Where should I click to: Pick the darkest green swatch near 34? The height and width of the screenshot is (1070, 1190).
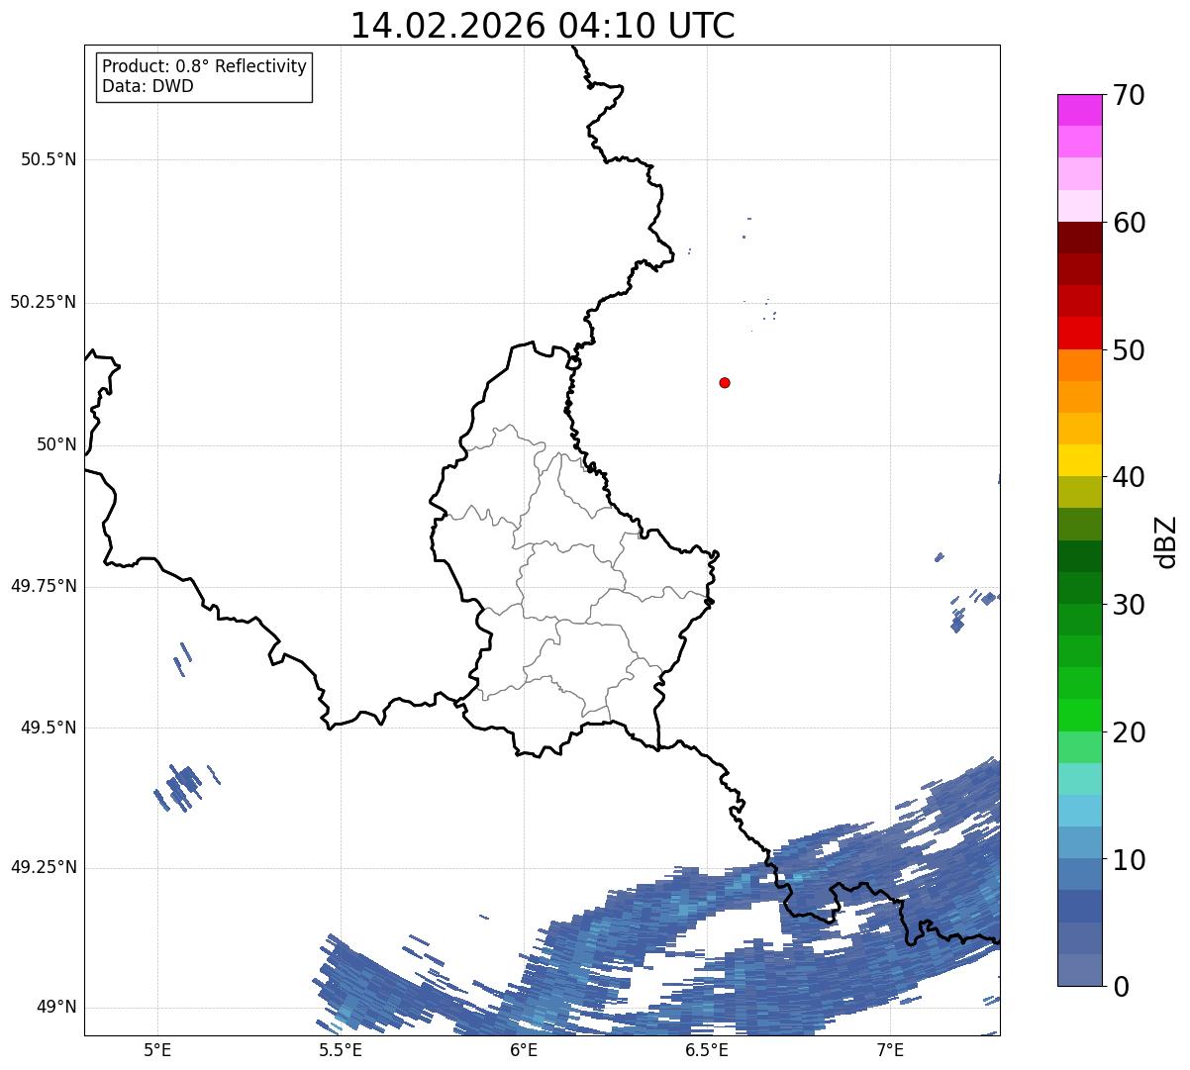point(1079,556)
